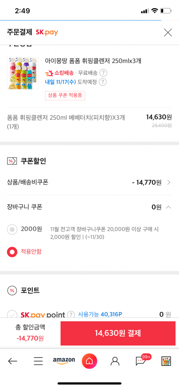Open the hamburger menu icon

(x=38, y=361)
